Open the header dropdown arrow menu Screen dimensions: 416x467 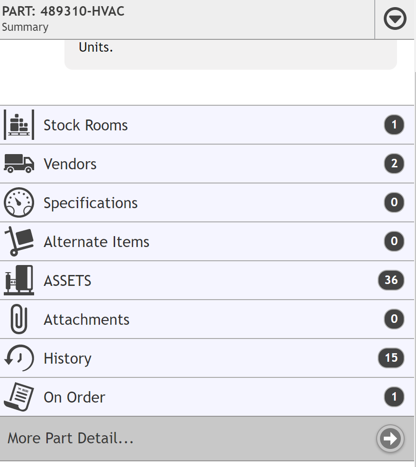395,19
